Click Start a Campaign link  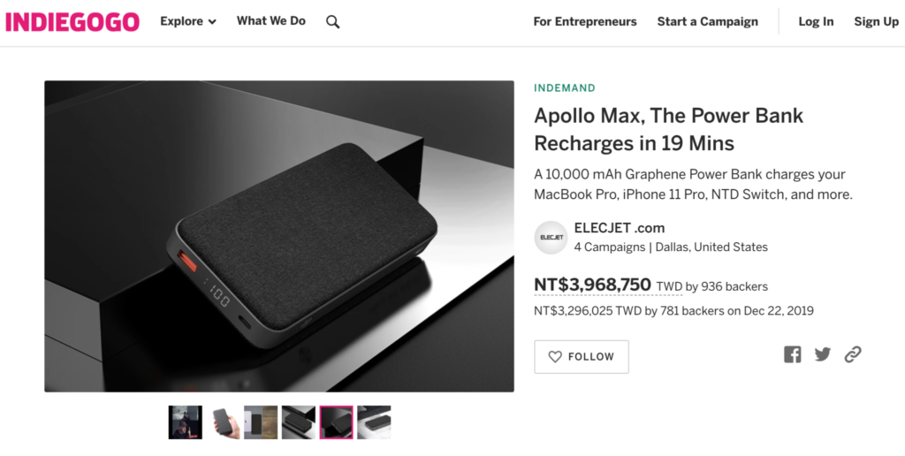(707, 22)
